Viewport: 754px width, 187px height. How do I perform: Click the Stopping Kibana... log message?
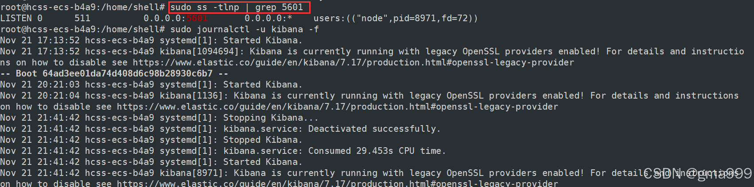[270, 118]
